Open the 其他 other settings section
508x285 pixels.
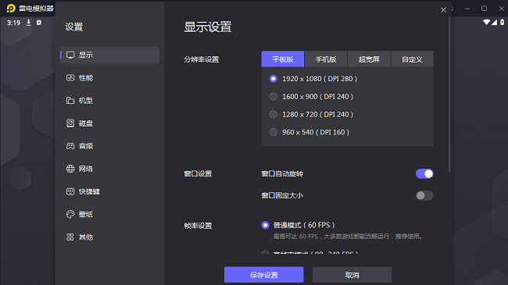pyautogui.click(x=109, y=237)
